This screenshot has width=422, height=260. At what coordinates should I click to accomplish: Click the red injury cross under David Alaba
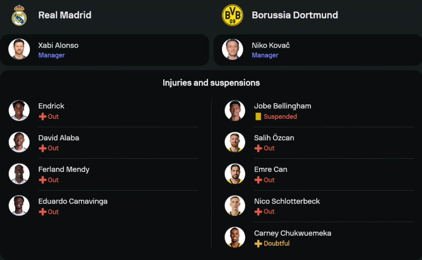[43, 148]
